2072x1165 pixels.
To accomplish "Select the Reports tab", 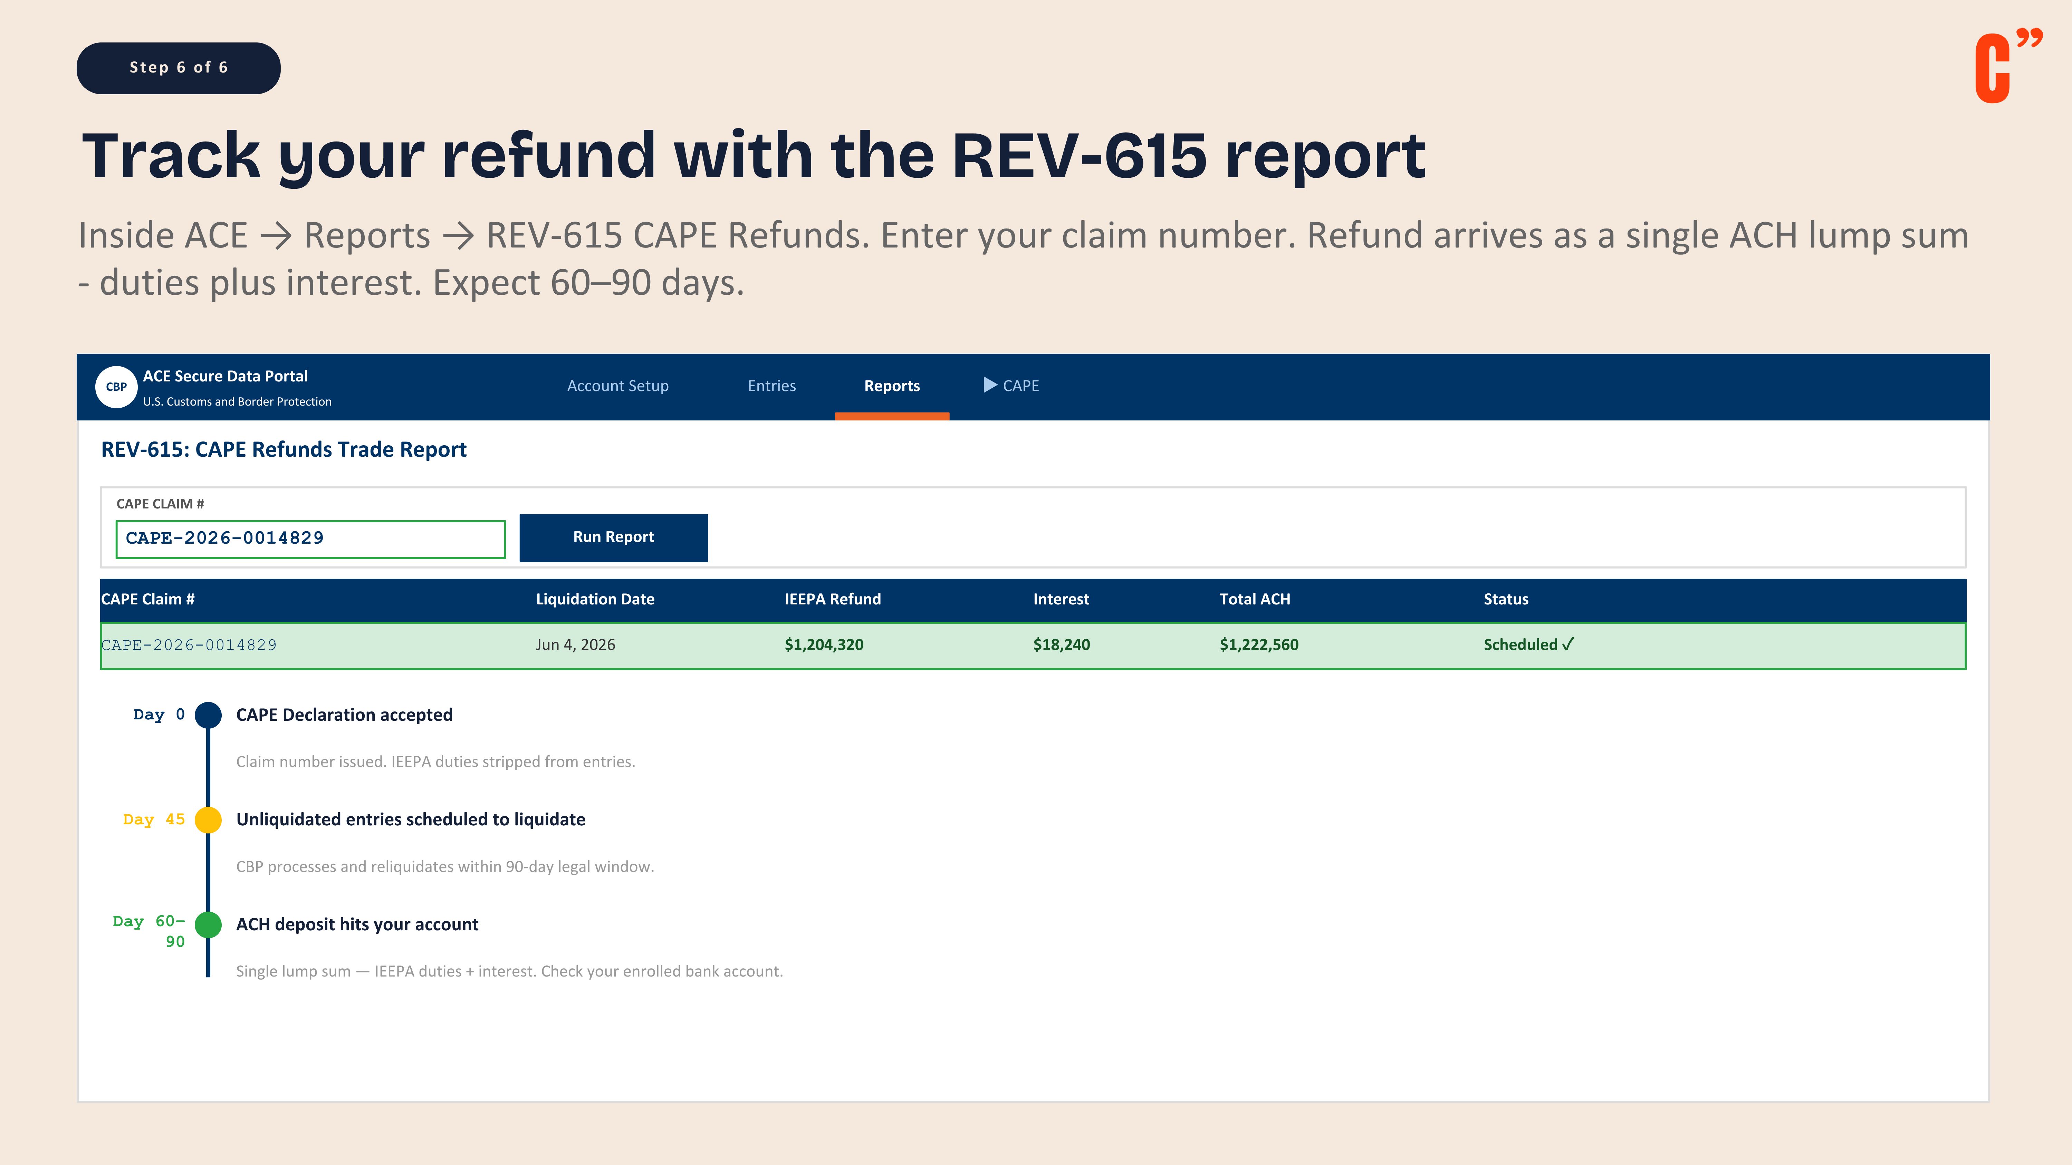I will [x=891, y=386].
